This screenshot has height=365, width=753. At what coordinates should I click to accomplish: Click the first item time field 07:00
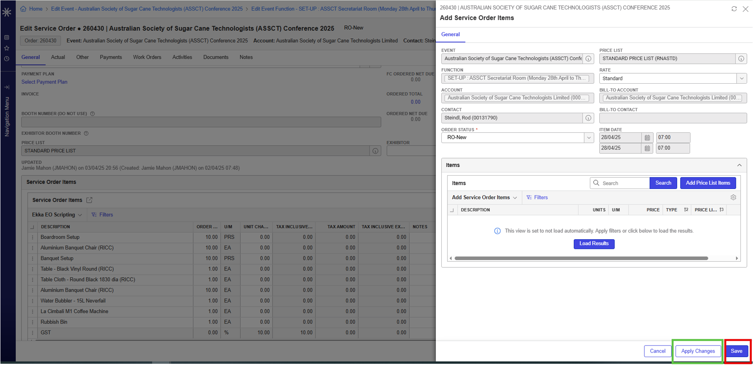point(673,137)
